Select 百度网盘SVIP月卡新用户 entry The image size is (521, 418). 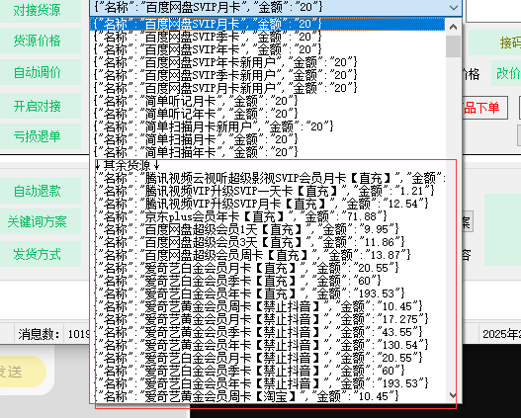(268, 88)
